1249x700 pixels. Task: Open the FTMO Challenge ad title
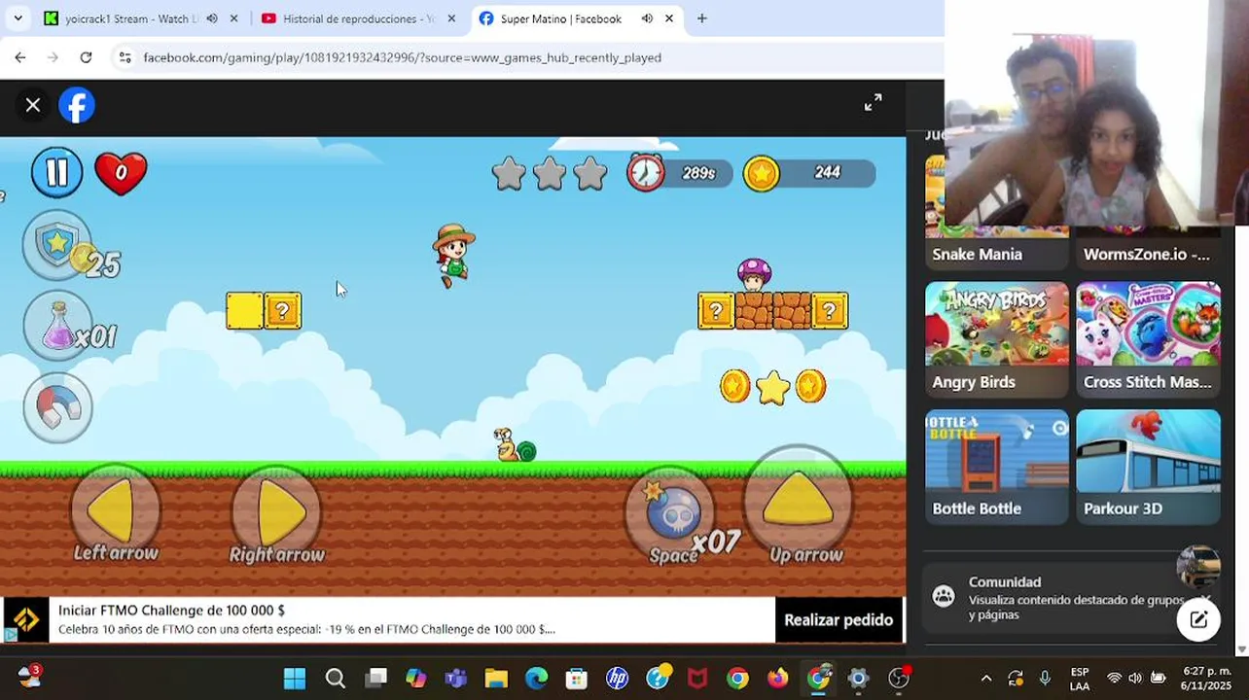[171, 611]
